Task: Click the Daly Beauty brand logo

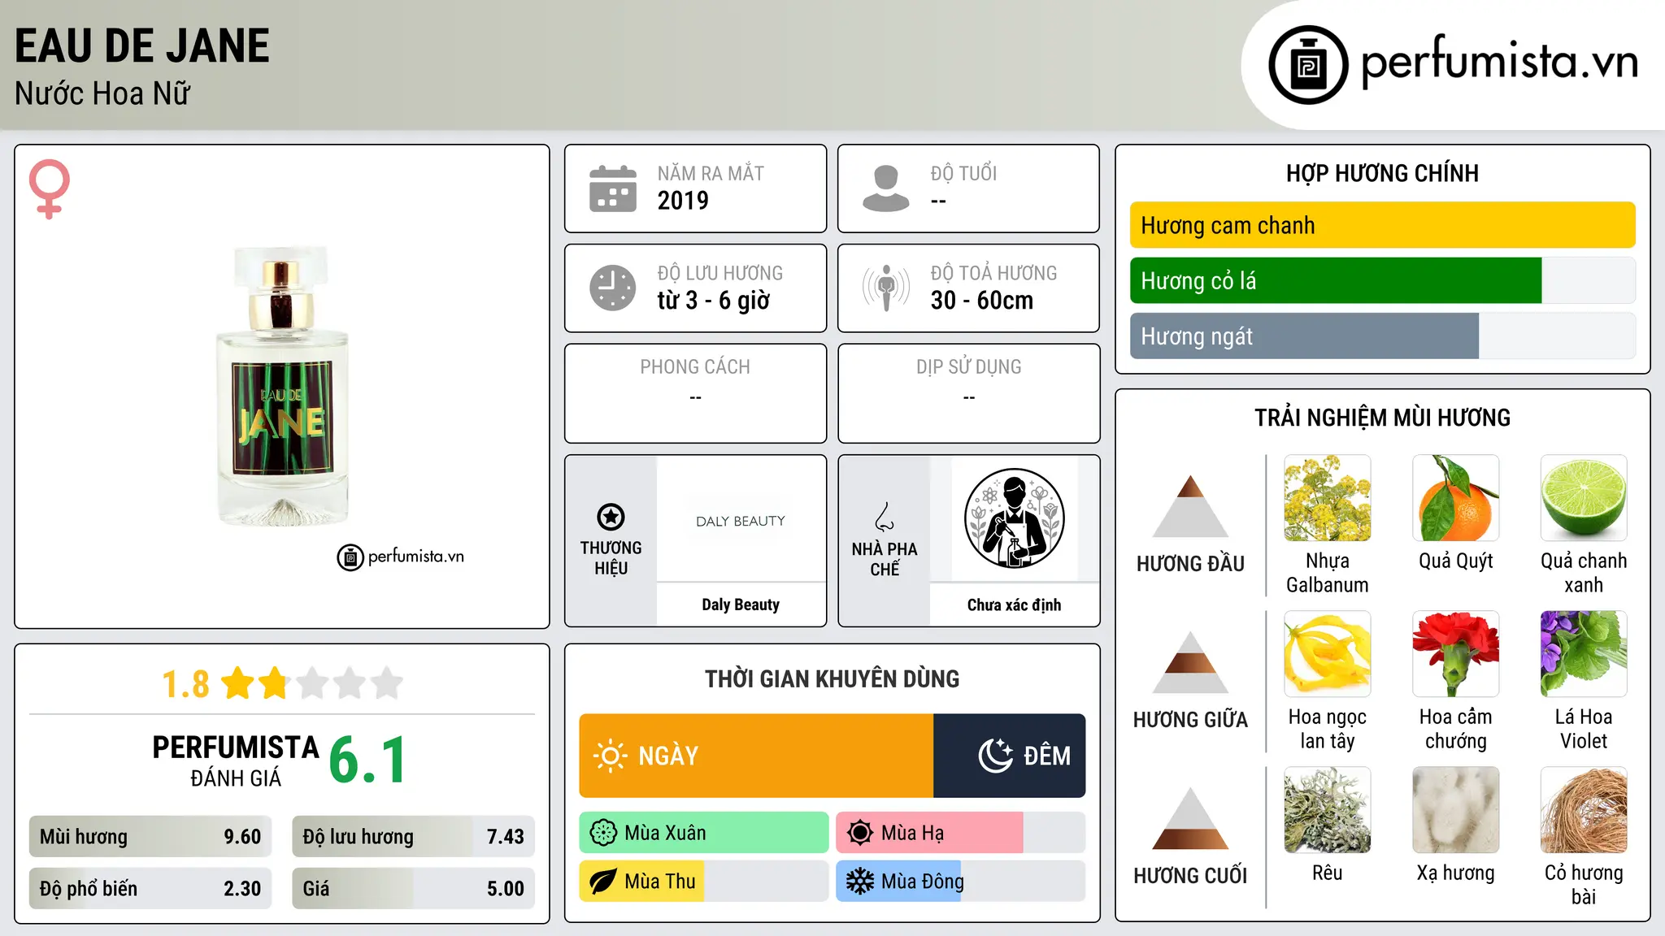Action: (x=741, y=521)
